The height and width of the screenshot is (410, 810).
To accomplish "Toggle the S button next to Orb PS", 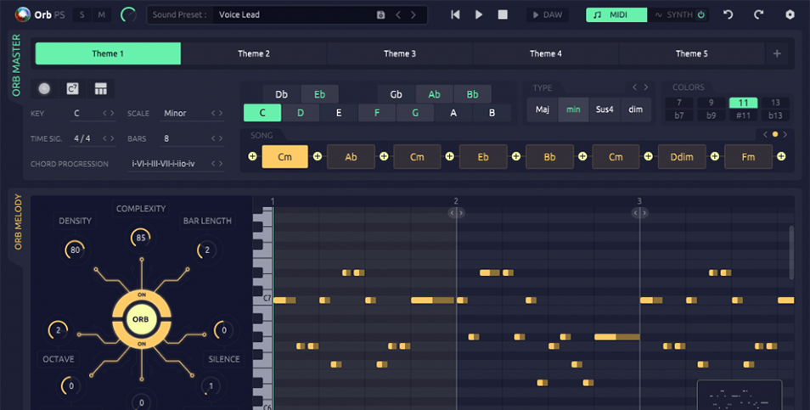I will click(x=82, y=15).
